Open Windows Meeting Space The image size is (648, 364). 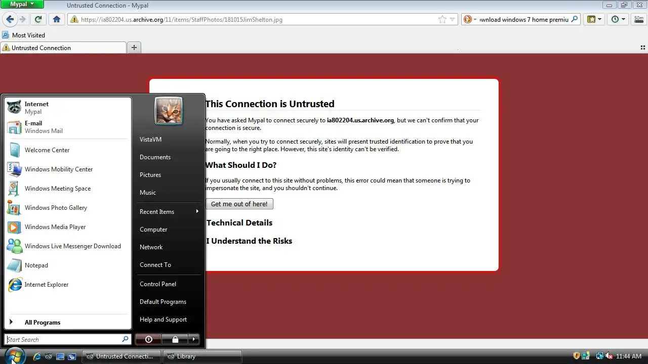coord(67,189)
